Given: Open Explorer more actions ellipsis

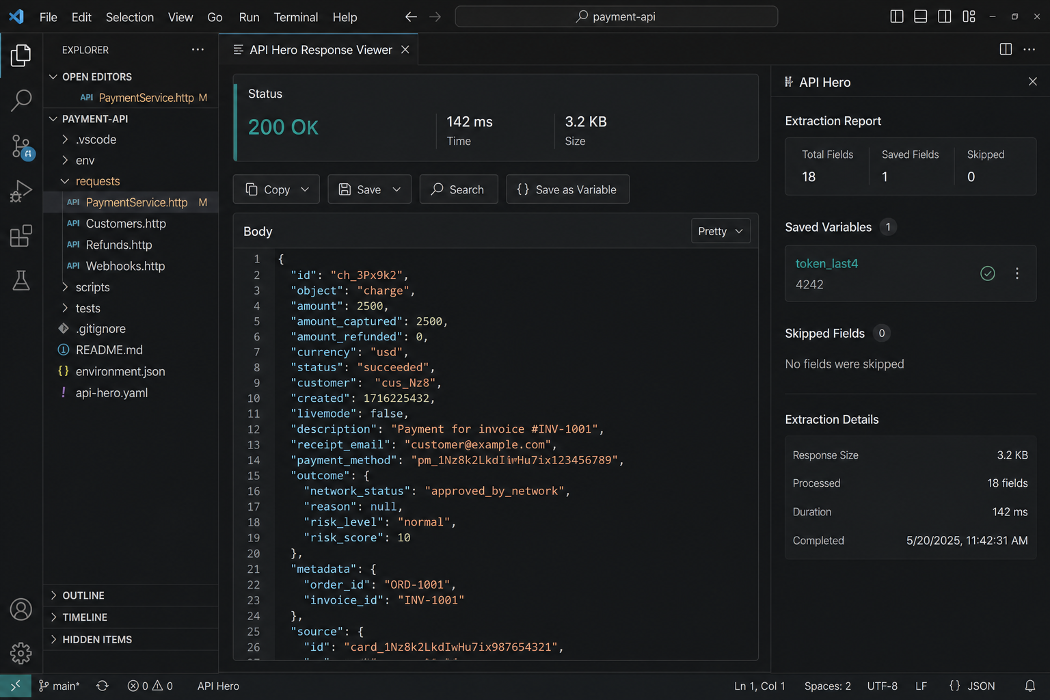Looking at the screenshot, I should (x=198, y=49).
